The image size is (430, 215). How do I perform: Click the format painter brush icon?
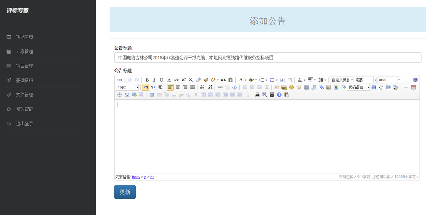coord(206,80)
